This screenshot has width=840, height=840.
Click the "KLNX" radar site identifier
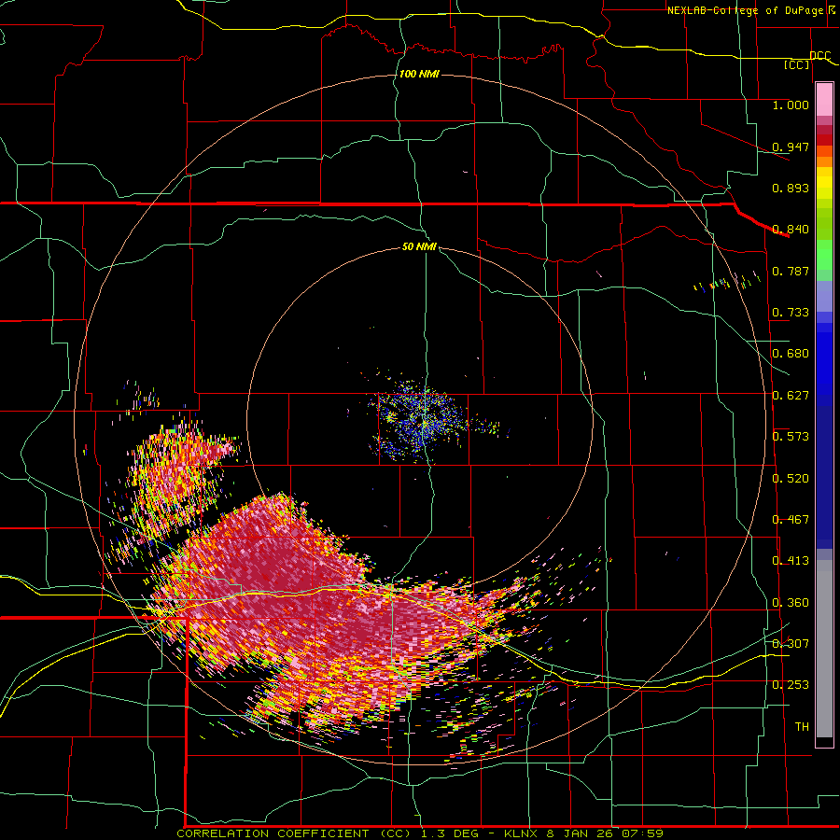521,833
